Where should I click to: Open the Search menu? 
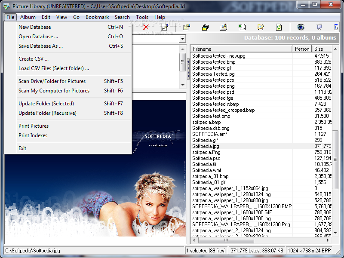point(122,17)
